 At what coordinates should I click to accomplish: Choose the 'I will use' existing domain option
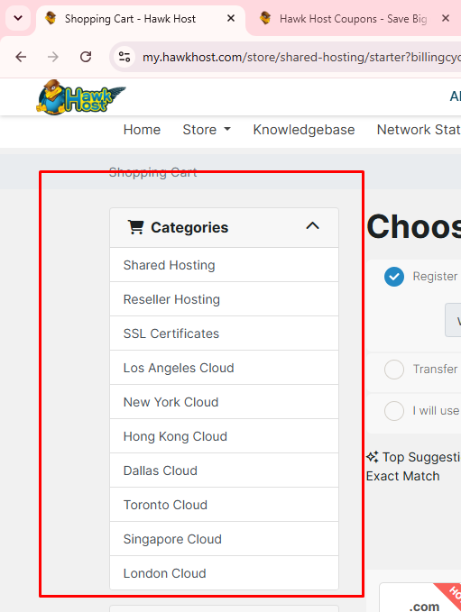click(x=394, y=411)
